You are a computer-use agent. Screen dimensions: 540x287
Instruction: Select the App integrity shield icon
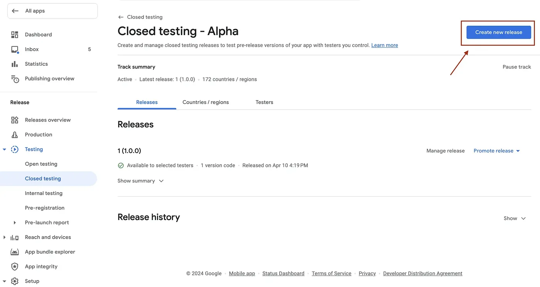point(15,266)
